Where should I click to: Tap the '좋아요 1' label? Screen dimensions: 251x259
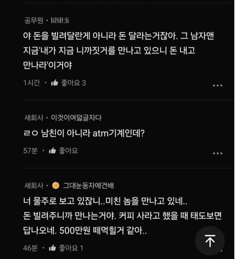[71, 248]
